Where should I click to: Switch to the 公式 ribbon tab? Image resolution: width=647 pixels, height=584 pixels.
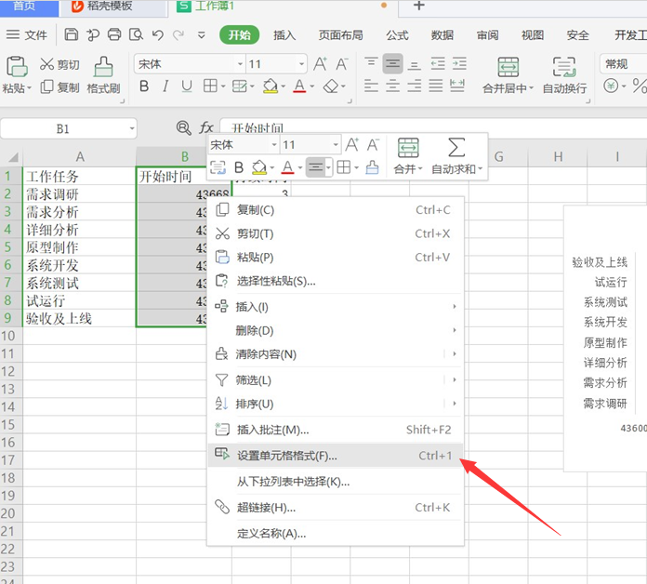tap(397, 35)
